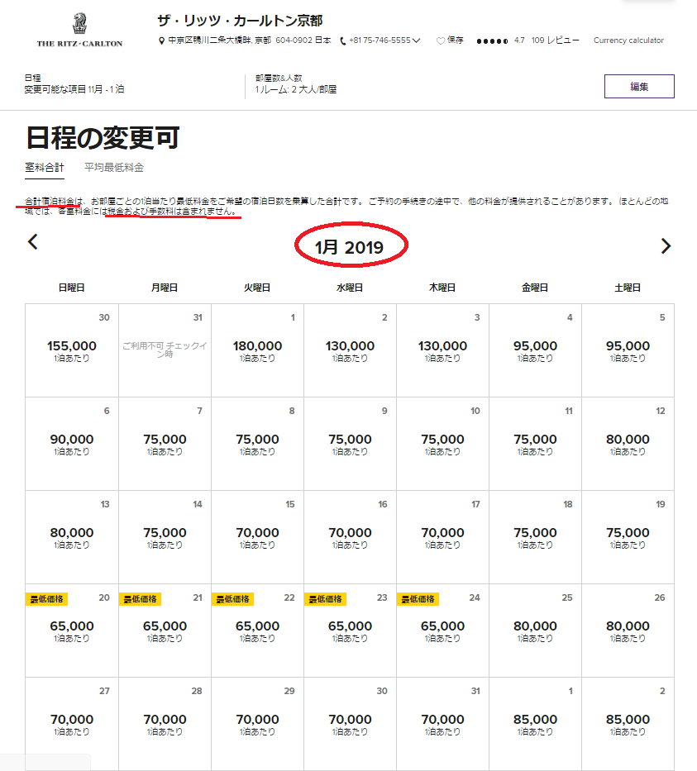This screenshot has height=771, width=697.
Task: Select January 10 date cell
Action: tap(442, 444)
